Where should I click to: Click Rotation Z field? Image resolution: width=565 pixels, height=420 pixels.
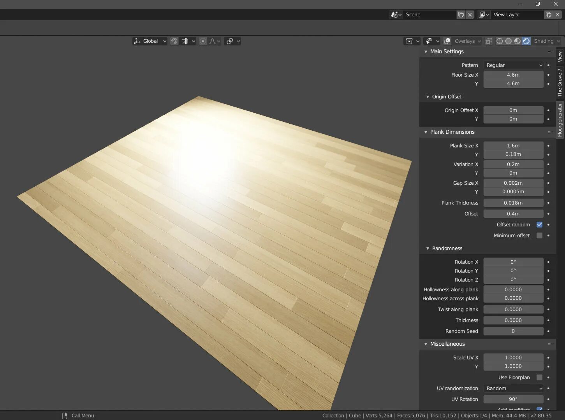513,280
